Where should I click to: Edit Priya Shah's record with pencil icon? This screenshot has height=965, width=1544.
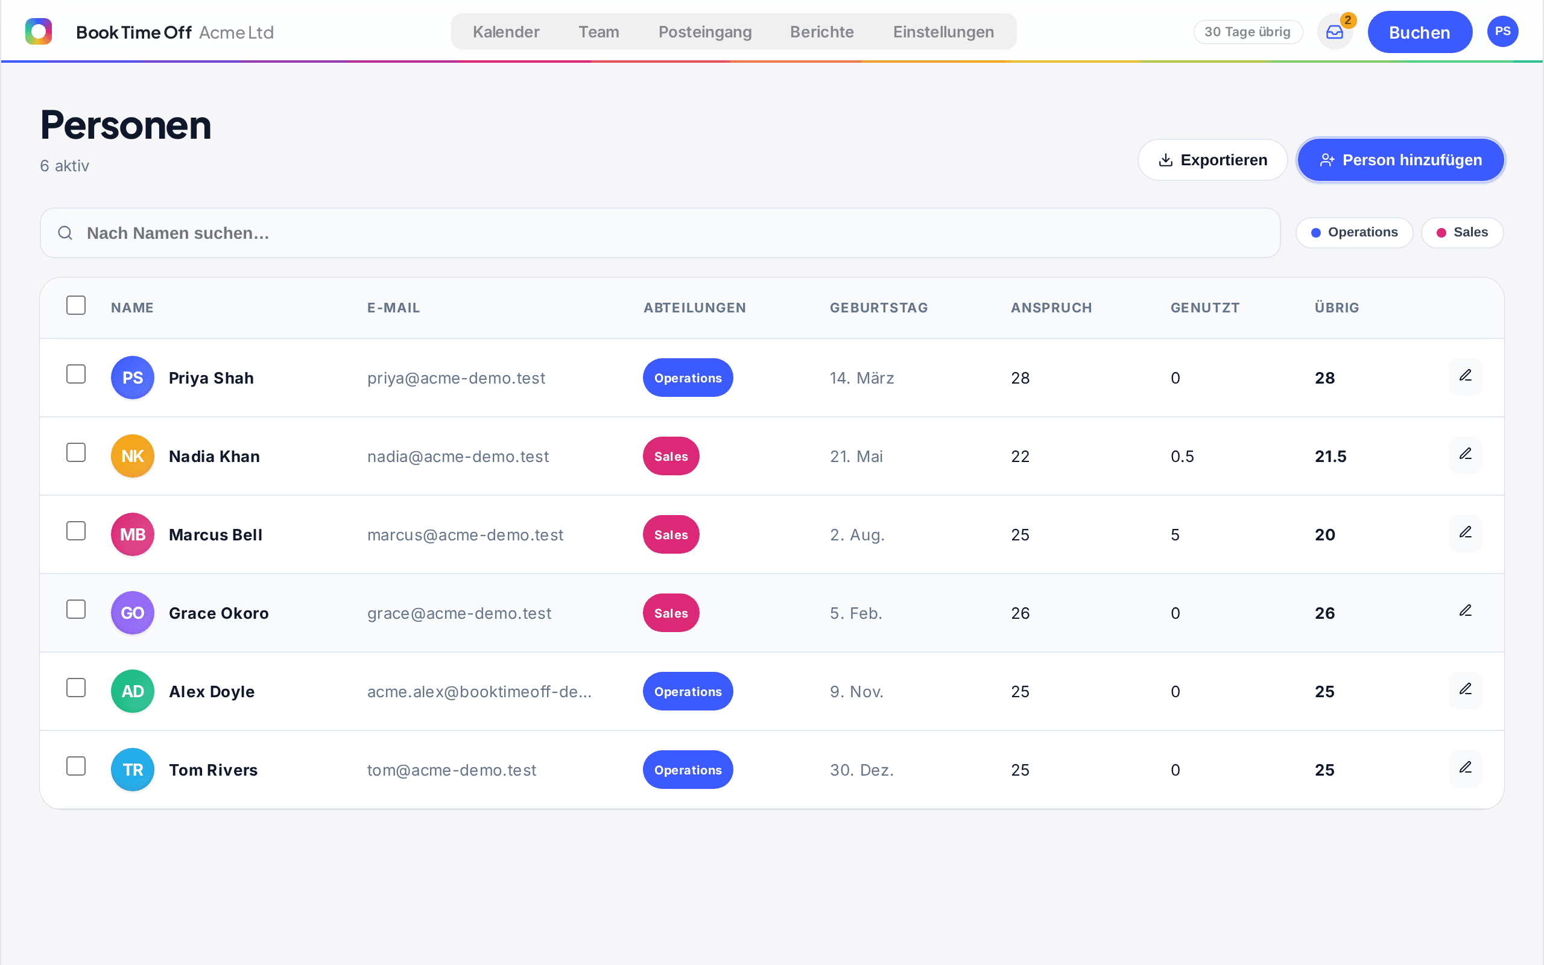[x=1465, y=376]
